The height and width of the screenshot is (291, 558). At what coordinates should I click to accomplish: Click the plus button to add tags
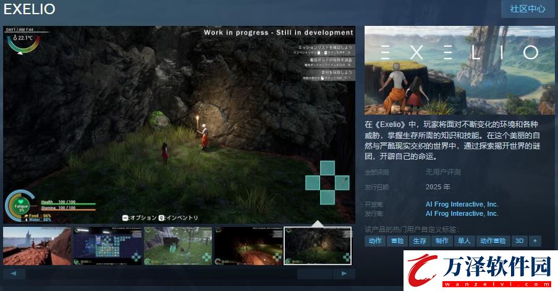(535, 240)
